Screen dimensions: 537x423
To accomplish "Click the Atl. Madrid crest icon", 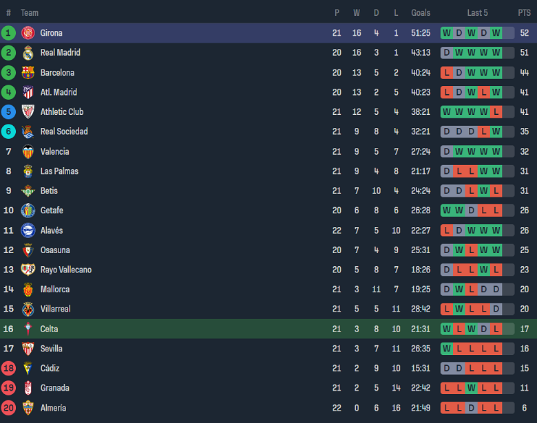I will click(x=28, y=92).
